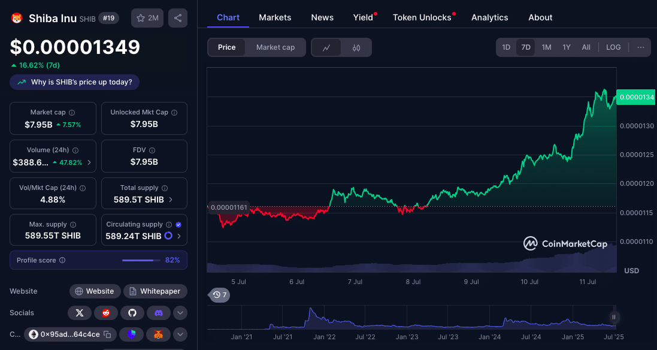657x350 pixels.
Task: Click Unlocked Mkt Cap info icon
Action: (x=174, y=112)
